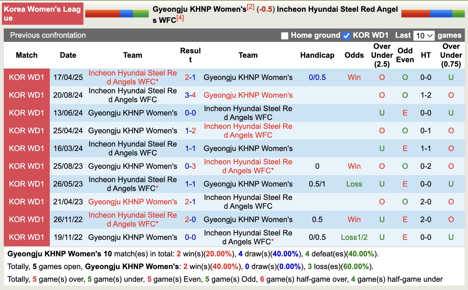Click "Loss1/2" odds on the 19/11/22 row
The width and height of the screenshot is (468, 290).
[354, 237]
